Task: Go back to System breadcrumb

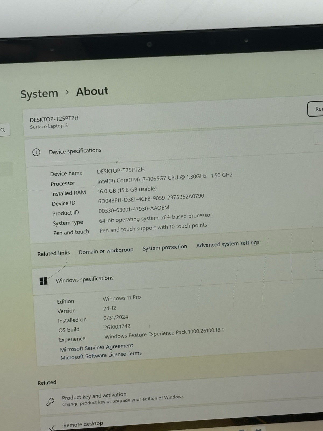Action: tap(39, 94)
